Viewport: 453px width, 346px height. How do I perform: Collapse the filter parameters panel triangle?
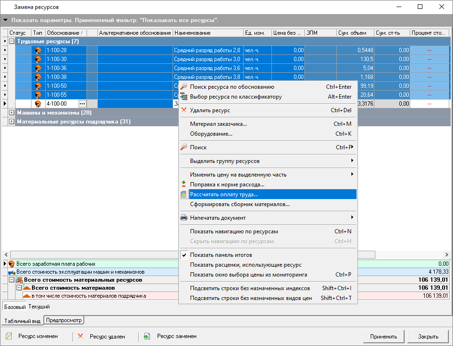coord(6,21)
